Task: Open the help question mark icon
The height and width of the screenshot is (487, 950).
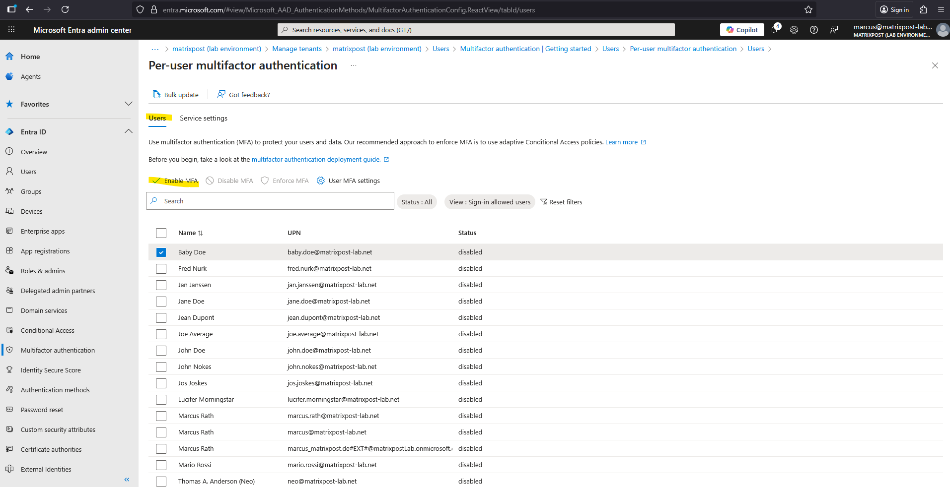Action: pyautogui.click(x=814, y=30)
